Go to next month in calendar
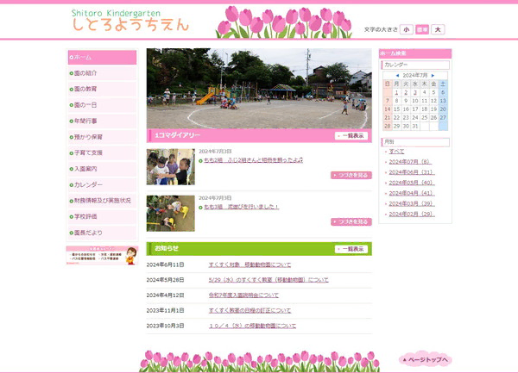Viewport: 518px width, 373px height. pyautogui.click(x=433, y=75)
